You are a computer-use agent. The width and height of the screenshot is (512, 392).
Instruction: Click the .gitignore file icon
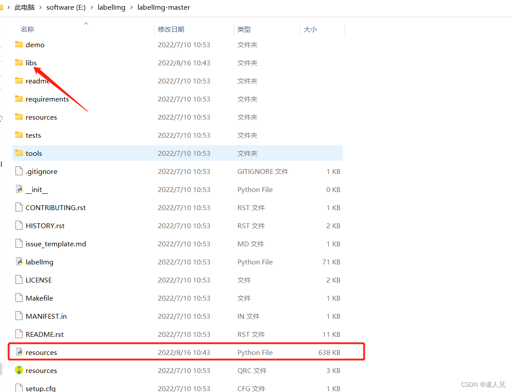click(x=19, y=171)
